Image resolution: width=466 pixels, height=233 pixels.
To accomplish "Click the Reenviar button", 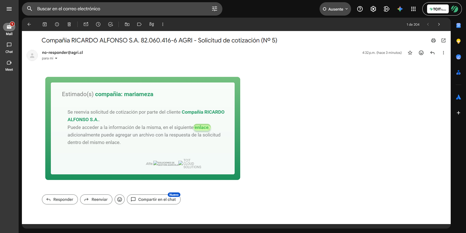I will [96, 199].
